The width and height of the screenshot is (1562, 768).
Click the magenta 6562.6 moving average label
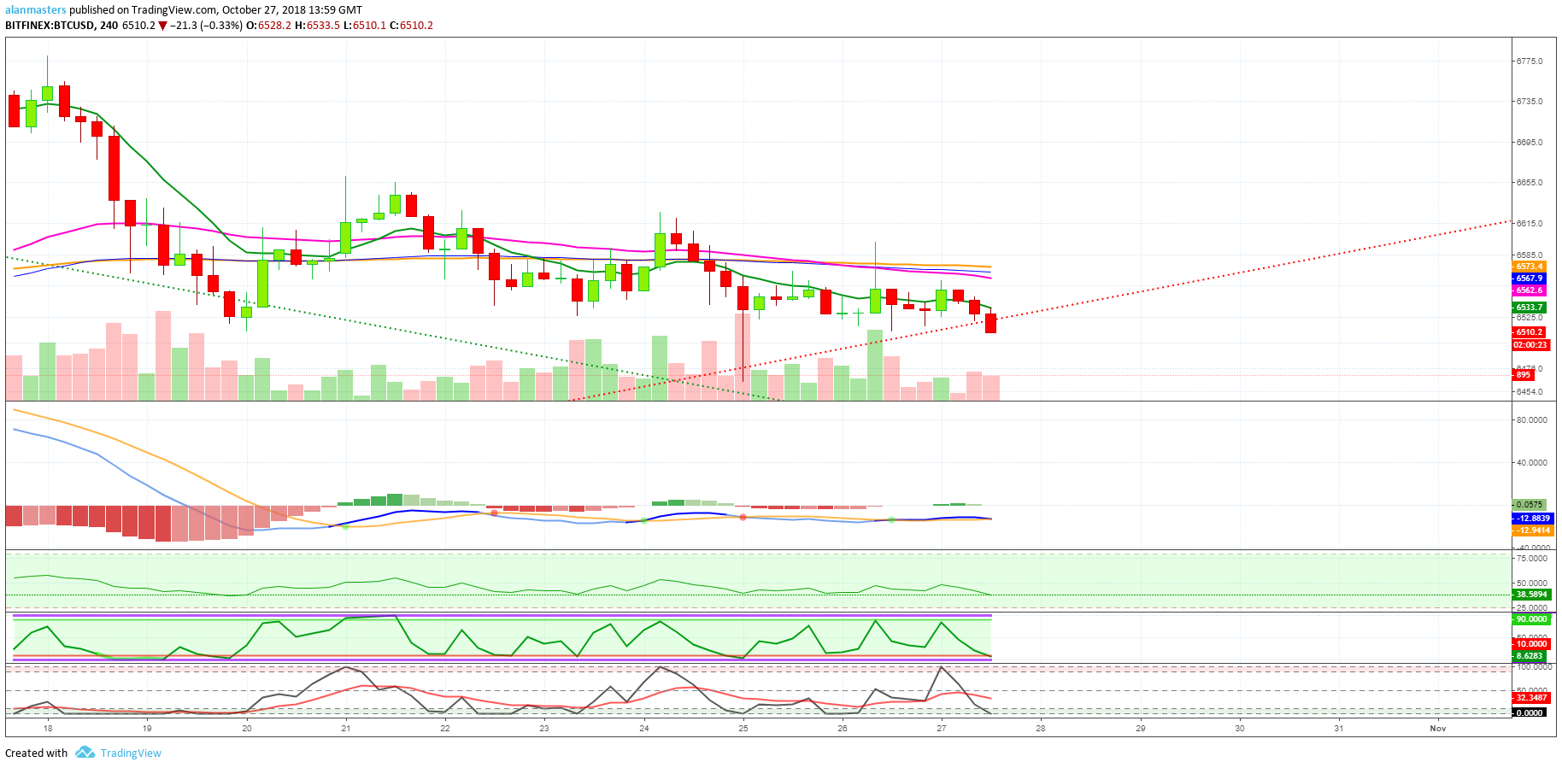[1530, 290]
